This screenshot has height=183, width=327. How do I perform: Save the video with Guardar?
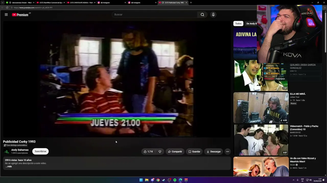point(194,151)
